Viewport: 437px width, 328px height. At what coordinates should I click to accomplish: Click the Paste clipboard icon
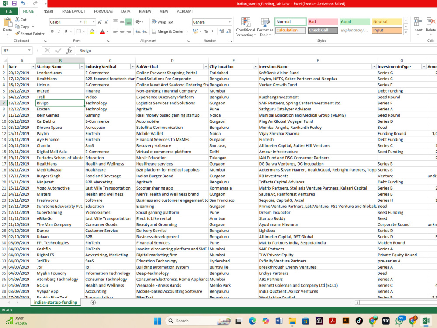pos(7,23)
